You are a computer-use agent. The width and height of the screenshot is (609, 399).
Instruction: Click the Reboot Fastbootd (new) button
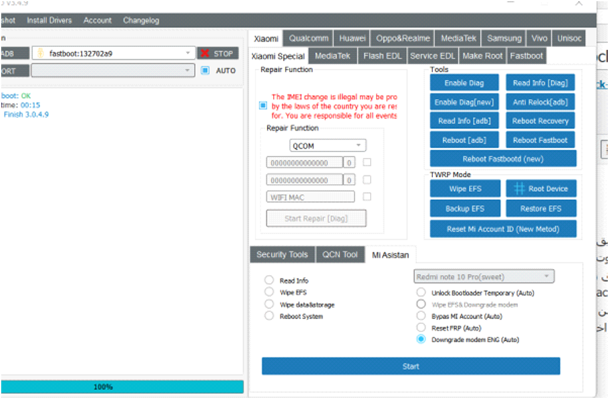click(x=503, y=158)
